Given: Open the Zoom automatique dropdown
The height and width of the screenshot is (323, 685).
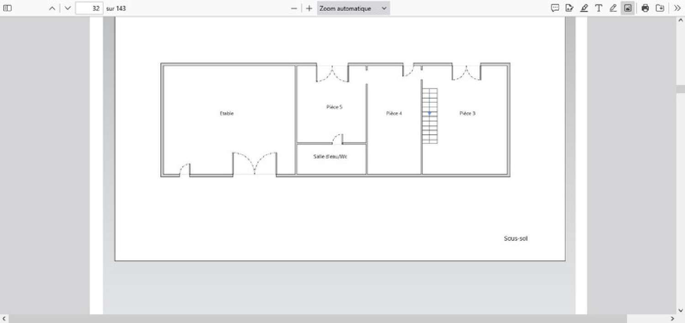Looking at the screenshot, I should 353,8.
